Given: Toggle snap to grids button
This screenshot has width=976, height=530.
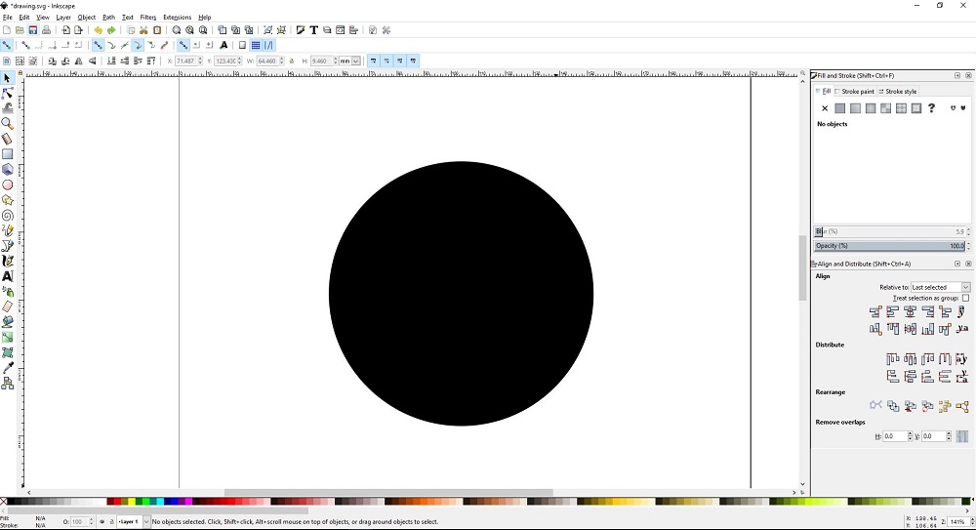Looking at the screenshot, I should (256, 46).
